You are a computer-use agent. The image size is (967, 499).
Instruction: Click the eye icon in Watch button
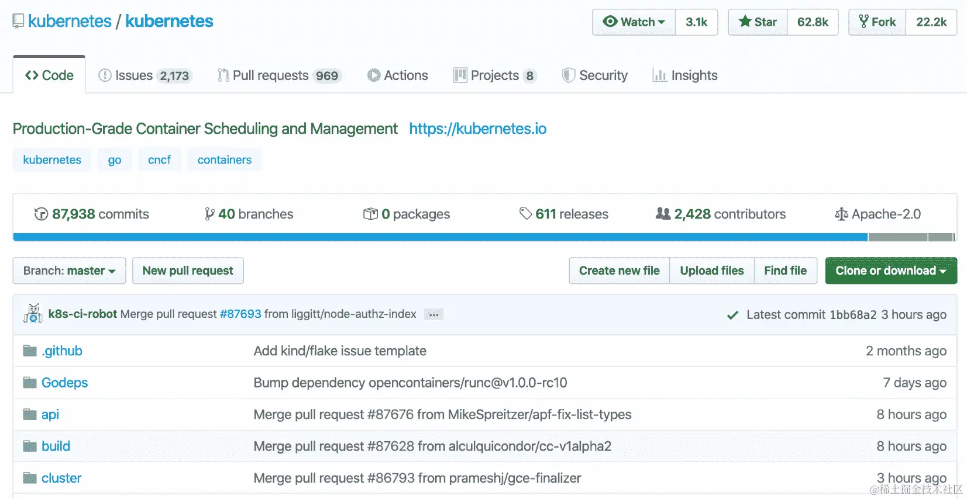[610, 22]
